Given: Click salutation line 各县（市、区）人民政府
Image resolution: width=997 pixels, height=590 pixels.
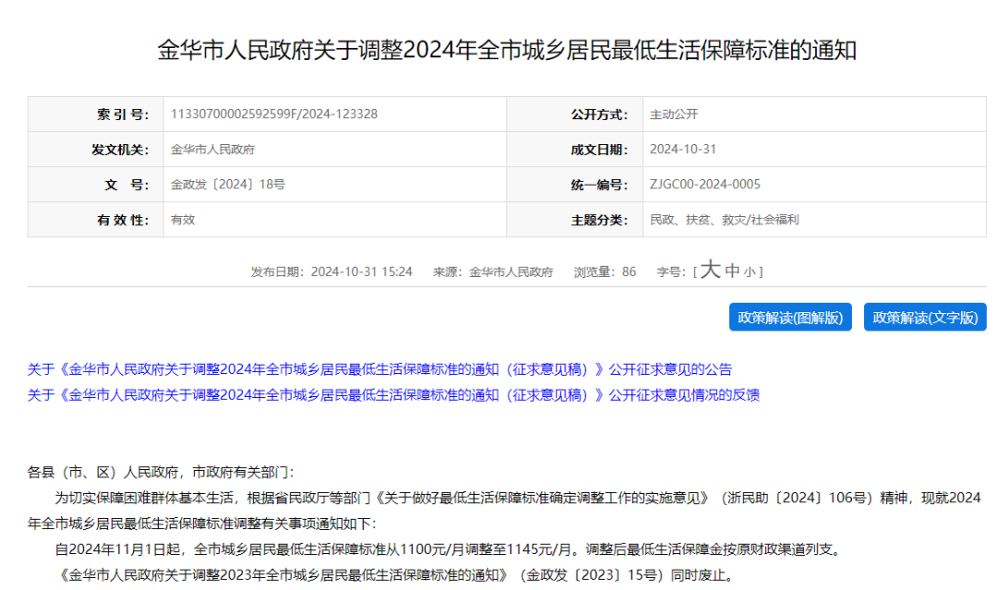Looking at the screenshot, I should [x=161, y=473].
